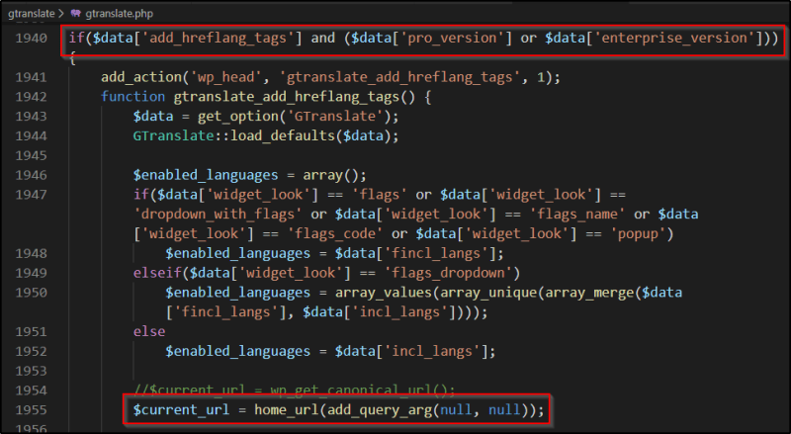Click GTranslate class name on line 1944
Viewport: 791px width, 434px height.
coord(174,136)
